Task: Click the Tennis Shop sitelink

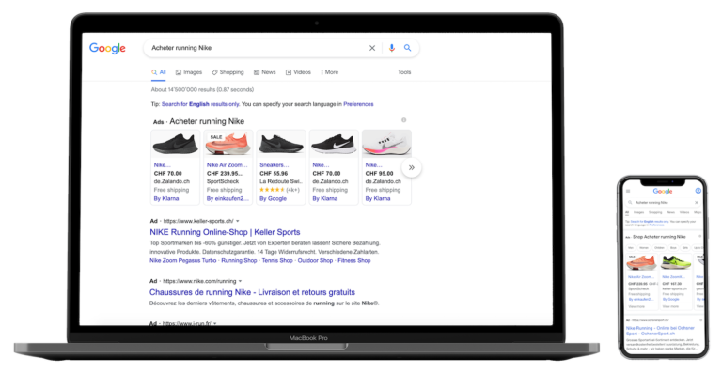Action: click(277, 261)
